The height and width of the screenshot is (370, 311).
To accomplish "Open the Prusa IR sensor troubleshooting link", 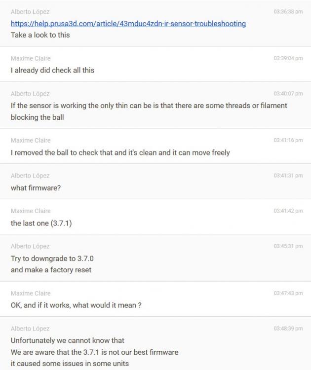I will [128, 24].
